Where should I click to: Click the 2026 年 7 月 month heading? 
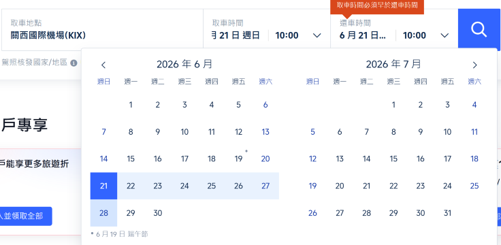(393, 64)
